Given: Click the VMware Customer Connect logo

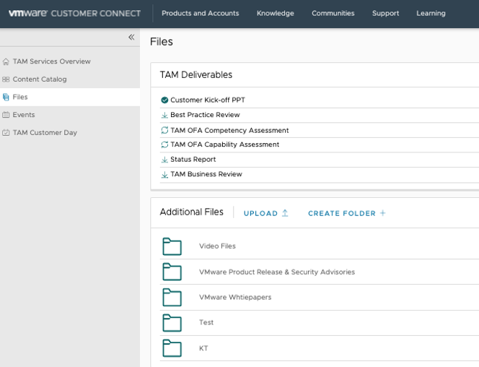Looking at the screenshot, I should (x=74, y=13).
